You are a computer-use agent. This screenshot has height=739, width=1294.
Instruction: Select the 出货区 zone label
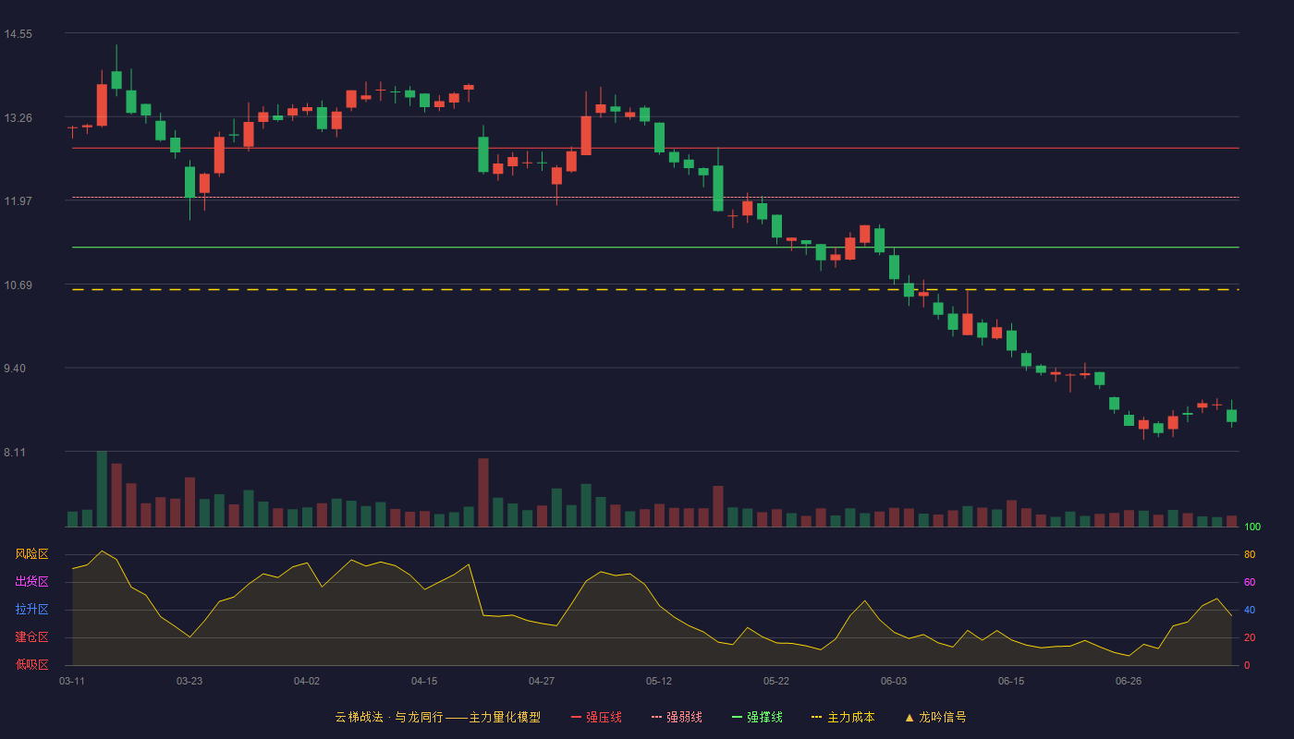click(x=31, y=582)
